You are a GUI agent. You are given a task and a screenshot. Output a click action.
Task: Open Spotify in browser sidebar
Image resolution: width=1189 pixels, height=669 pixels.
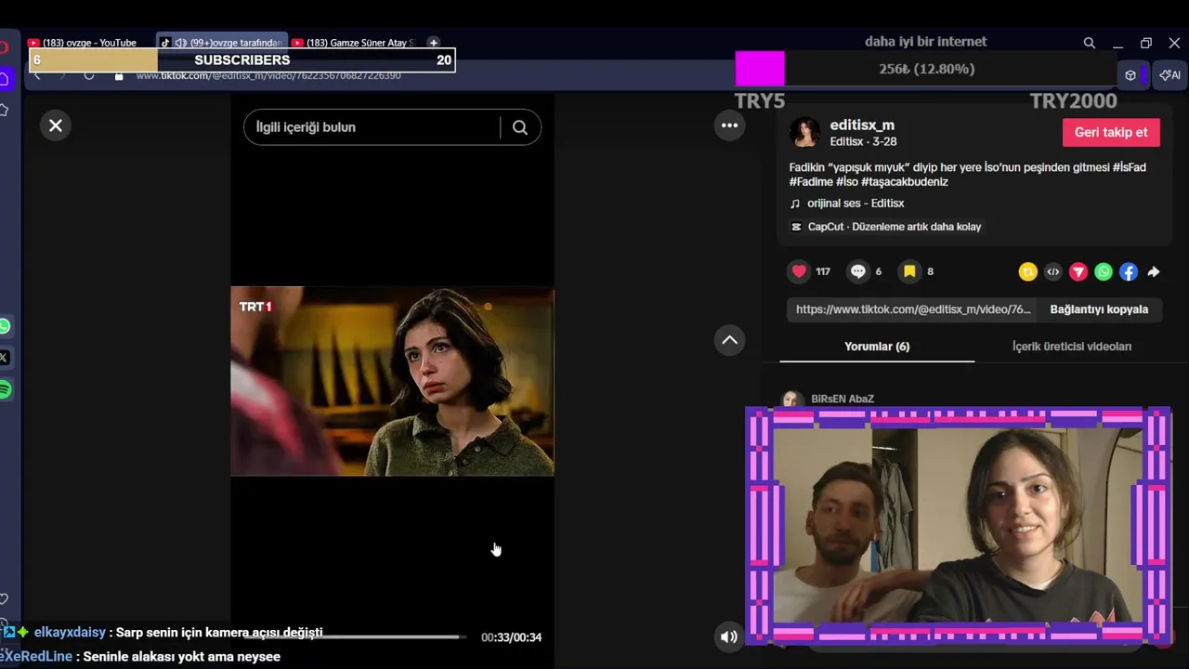tap(5, 389)
